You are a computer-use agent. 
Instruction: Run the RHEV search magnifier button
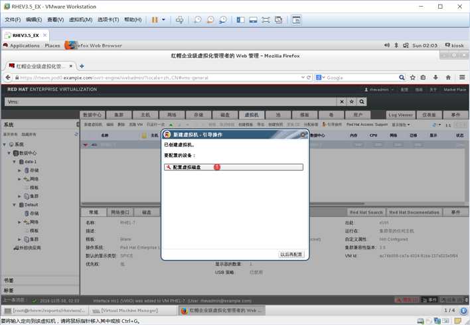[x=362, y=102]
